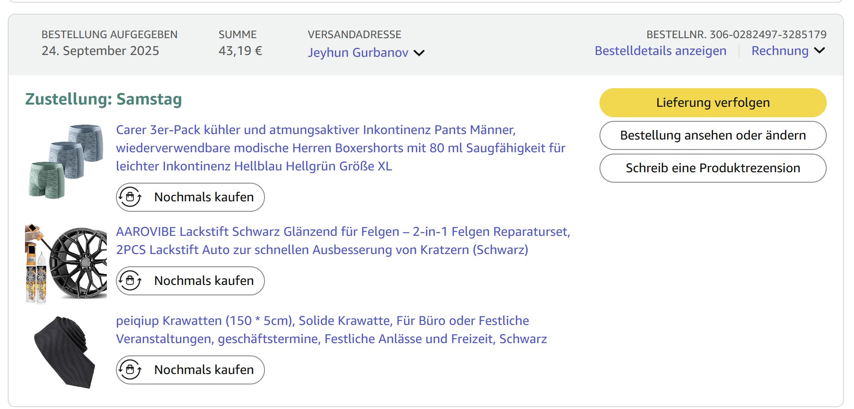Open Bestelldetails anzeigen link
Image resolution: width=854 pixels, height=409 pixels.
click(x=660, y=51)
